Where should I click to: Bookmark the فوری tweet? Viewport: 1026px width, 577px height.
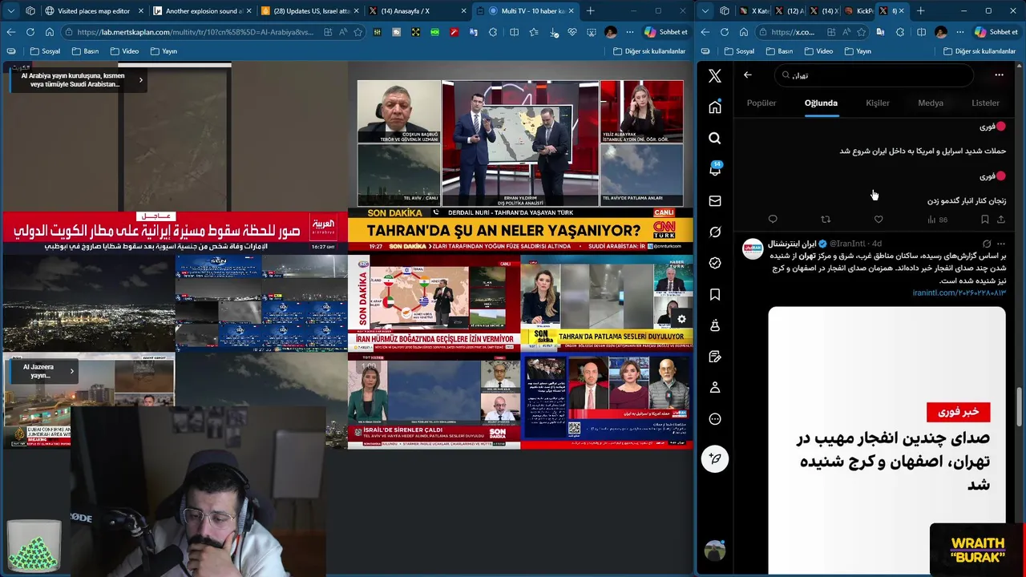[984, 220]
